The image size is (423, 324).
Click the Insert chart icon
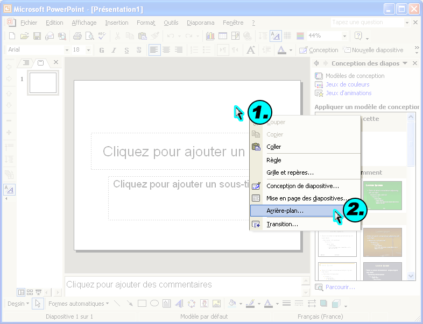[x=210, y=36]
